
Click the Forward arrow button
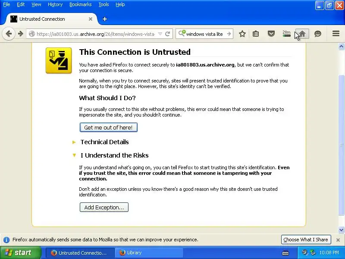pos(20,34)
